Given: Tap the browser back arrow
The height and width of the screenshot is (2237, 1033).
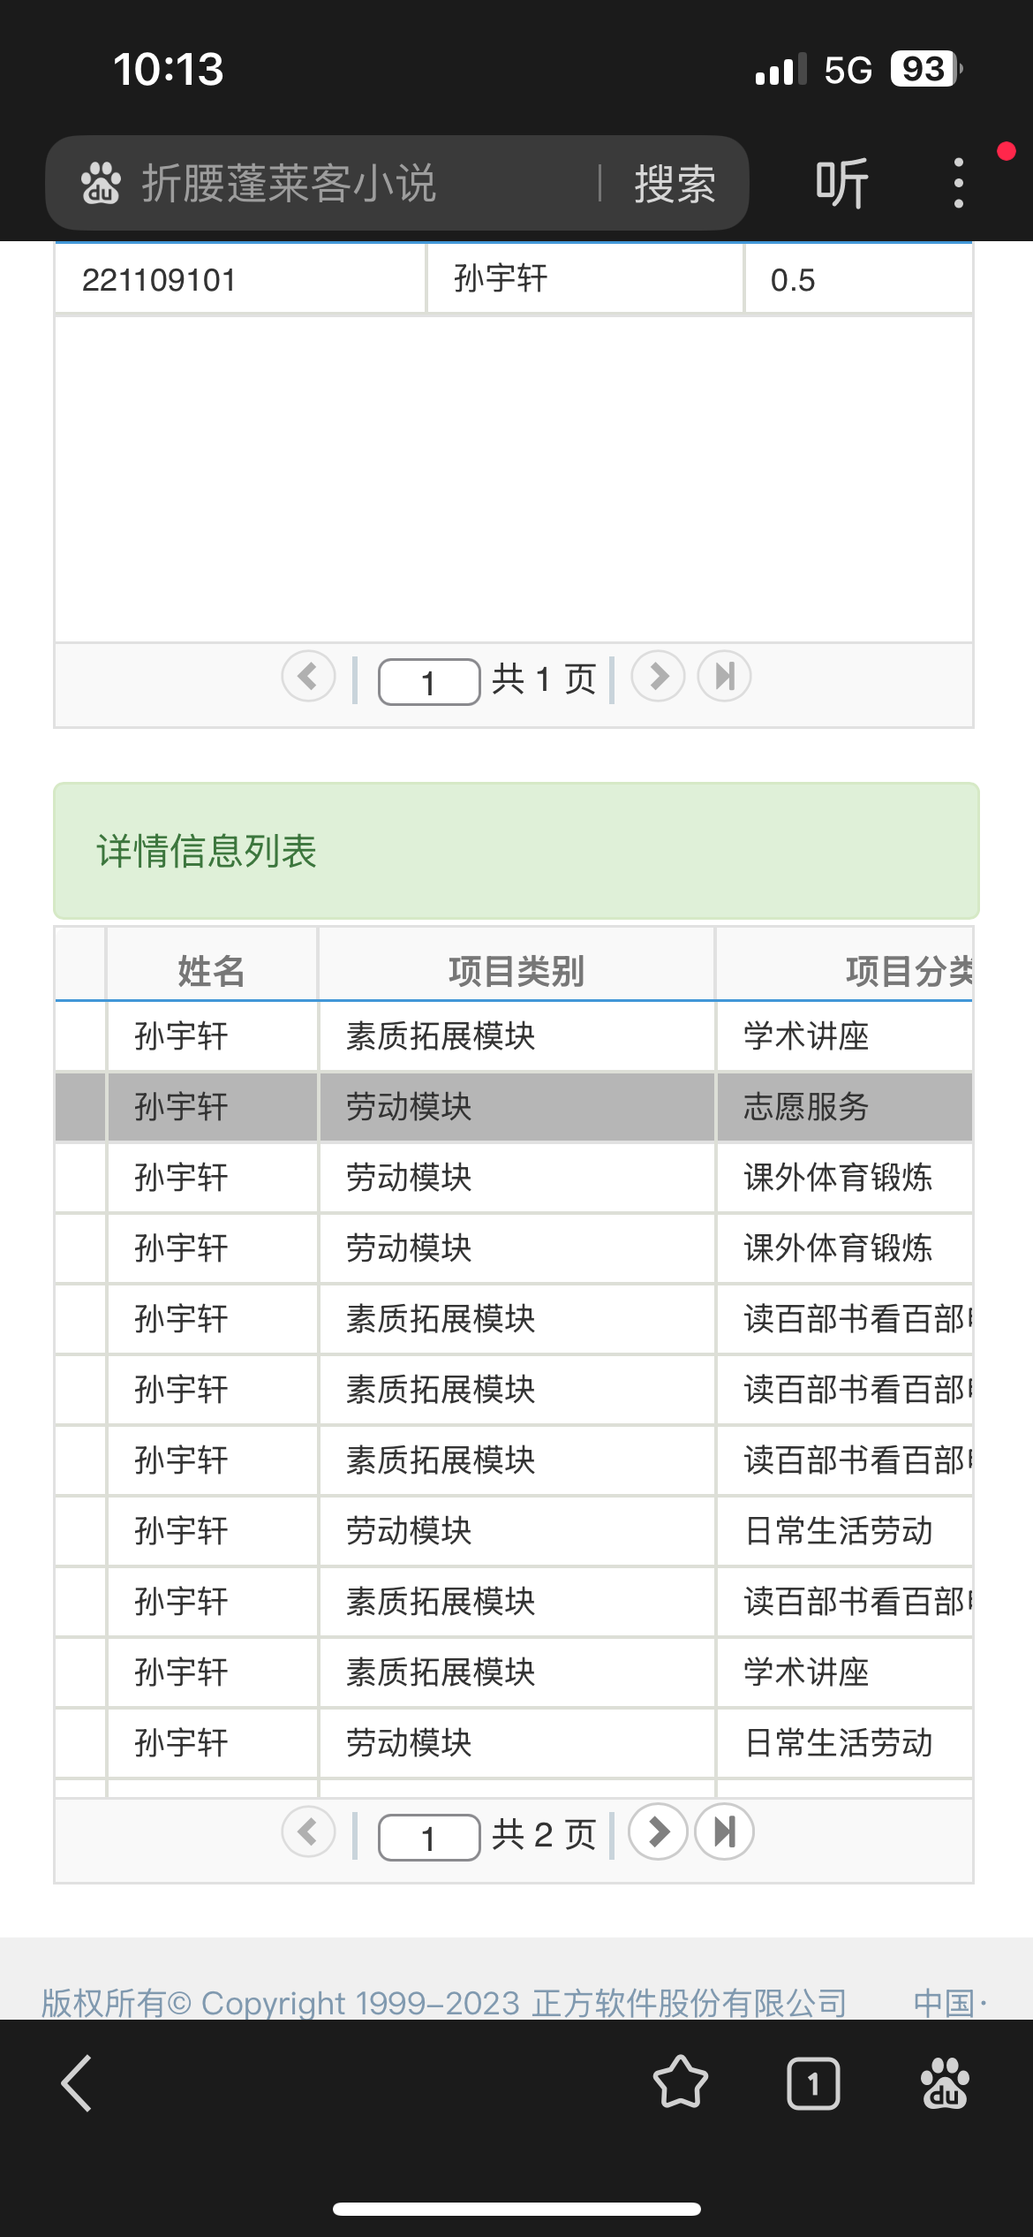Looking at the screenshot, I should pos(77,2083).
